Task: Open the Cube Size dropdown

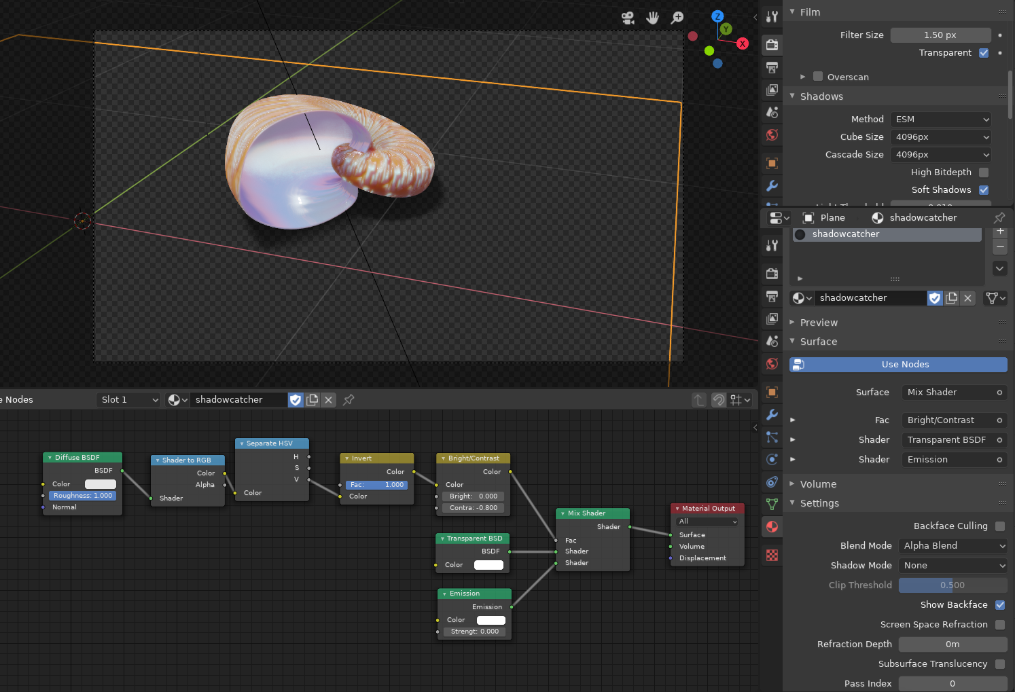Action: click(941, 137)
